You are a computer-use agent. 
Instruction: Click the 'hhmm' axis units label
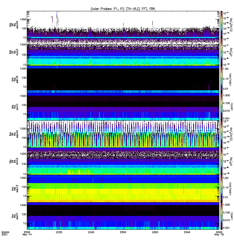(x=5, y=232)
